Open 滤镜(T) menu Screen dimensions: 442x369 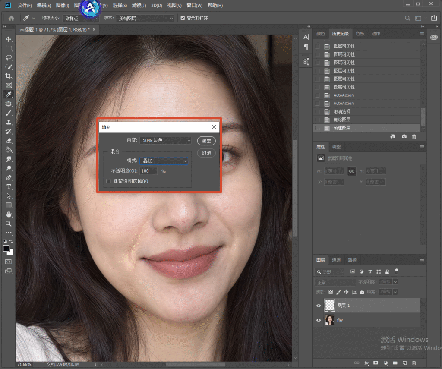point(139,5)
